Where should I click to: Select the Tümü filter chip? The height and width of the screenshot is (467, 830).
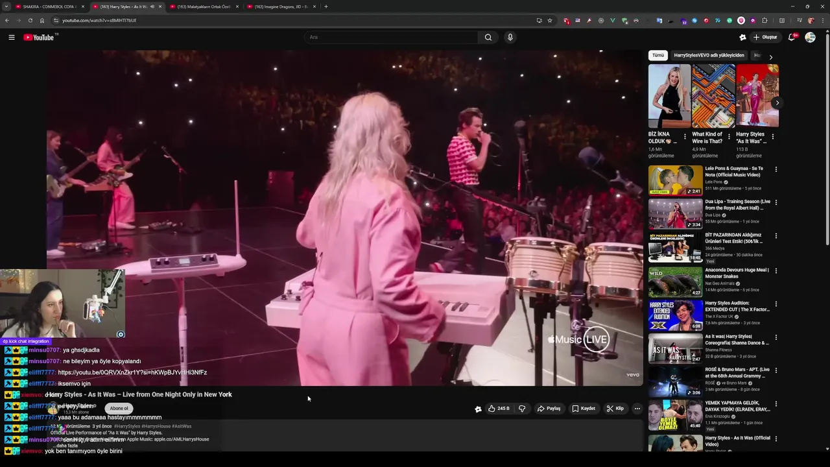click(658, 55)
